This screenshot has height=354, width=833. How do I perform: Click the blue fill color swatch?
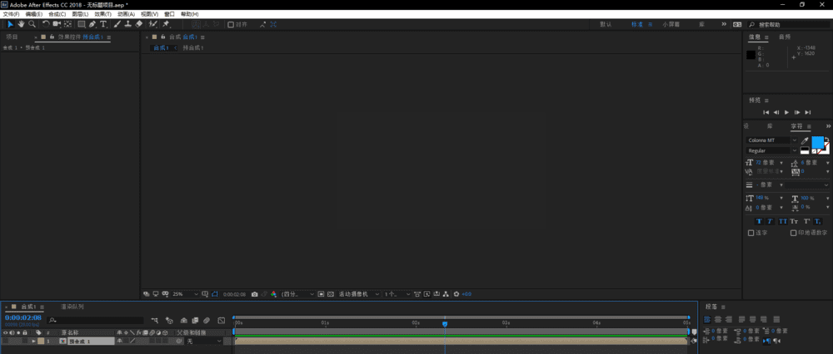pos(817,143)
